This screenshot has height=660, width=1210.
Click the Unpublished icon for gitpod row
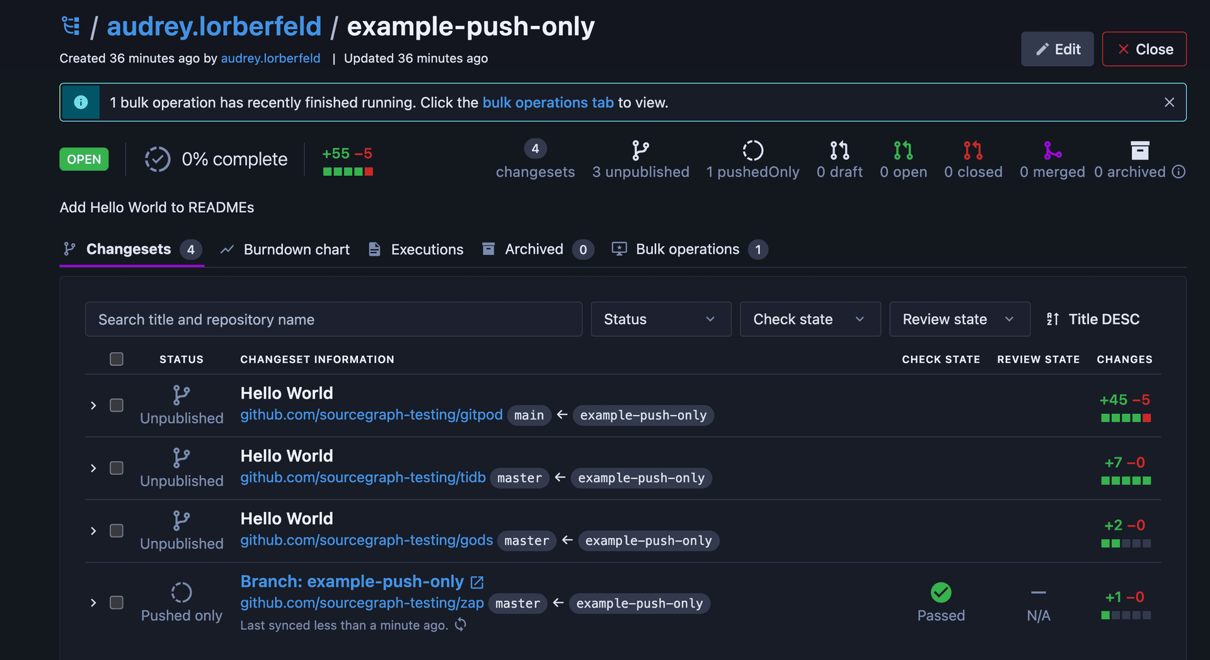[x=181, y=395]
